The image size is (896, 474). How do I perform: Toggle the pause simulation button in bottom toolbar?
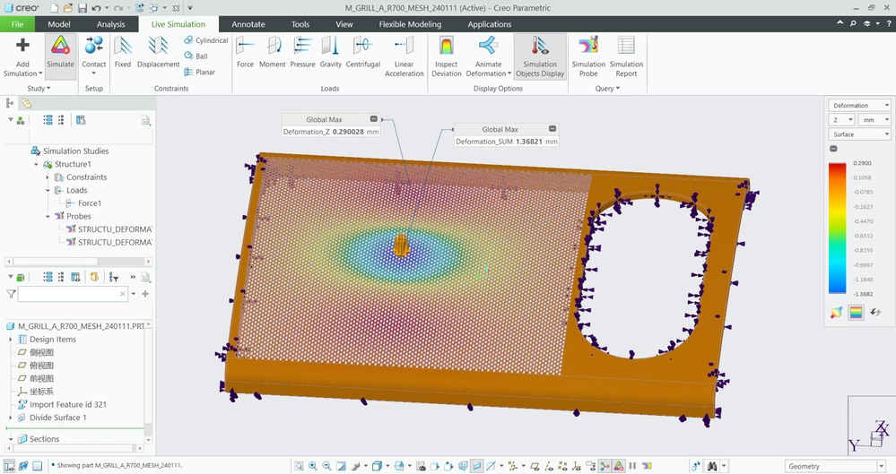(x=632, y=466)
